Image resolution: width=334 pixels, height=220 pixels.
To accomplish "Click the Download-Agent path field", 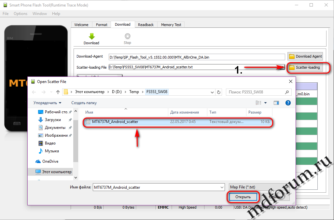I will pyautogui.click(x=197, y=57).
